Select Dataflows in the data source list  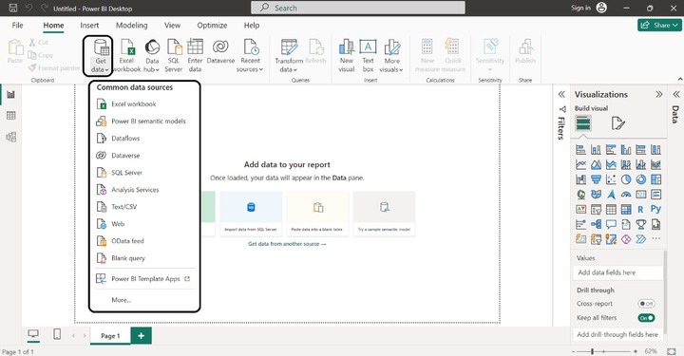coord(144,139)
